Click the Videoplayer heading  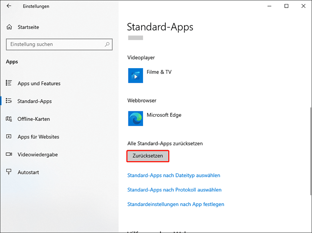point(141,57)
